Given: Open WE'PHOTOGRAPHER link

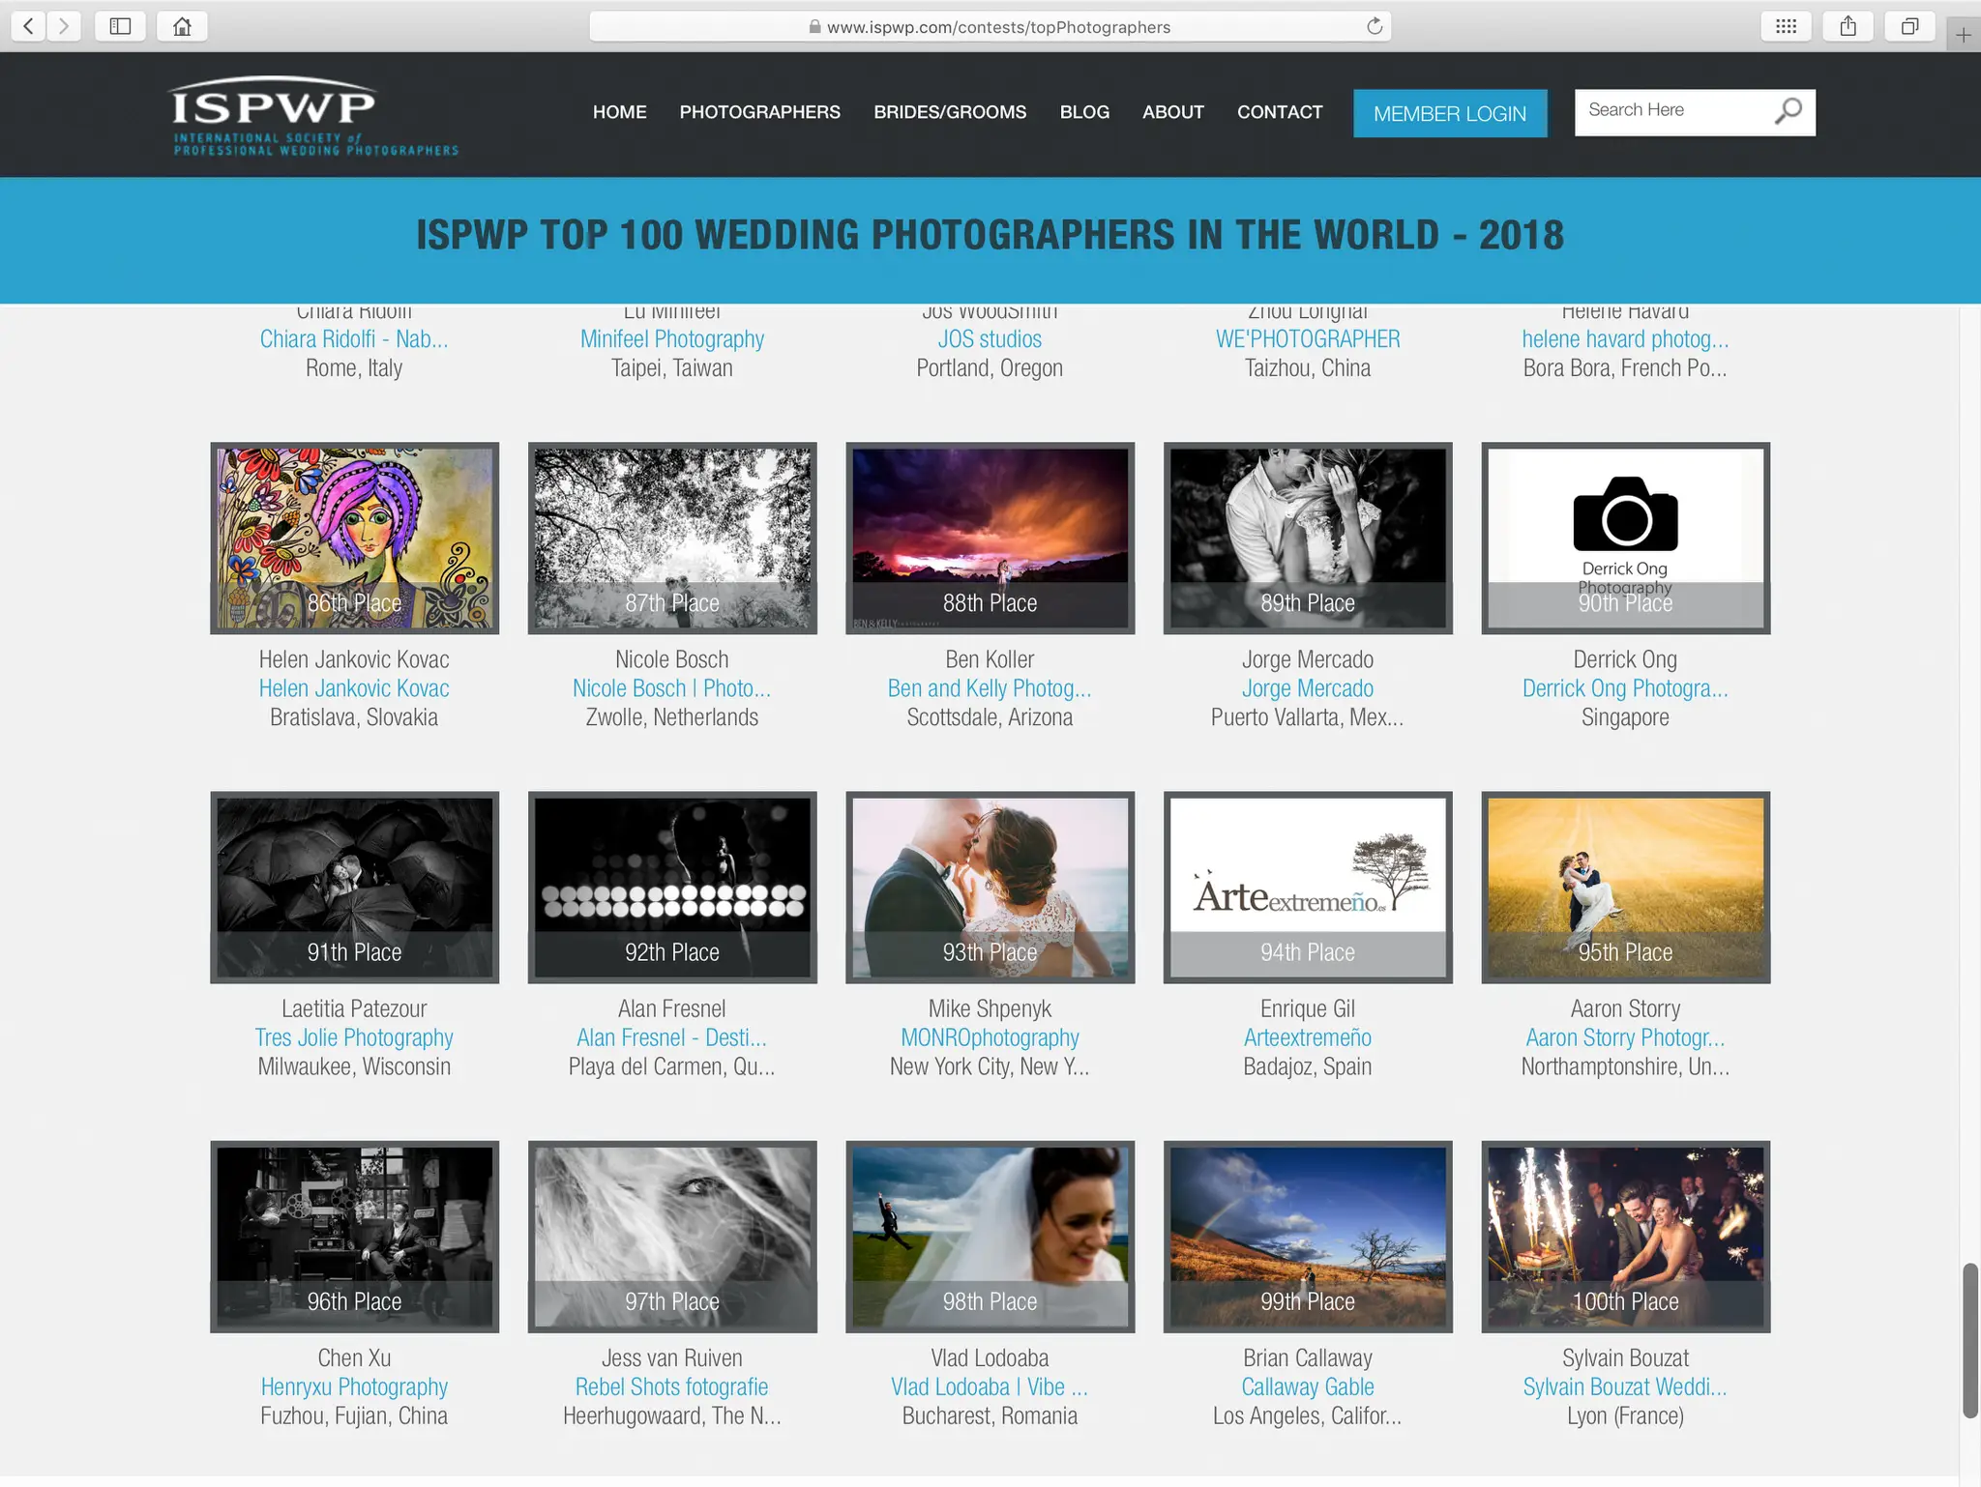Looking at the screenshot, I should click(x=1308, y=339).
